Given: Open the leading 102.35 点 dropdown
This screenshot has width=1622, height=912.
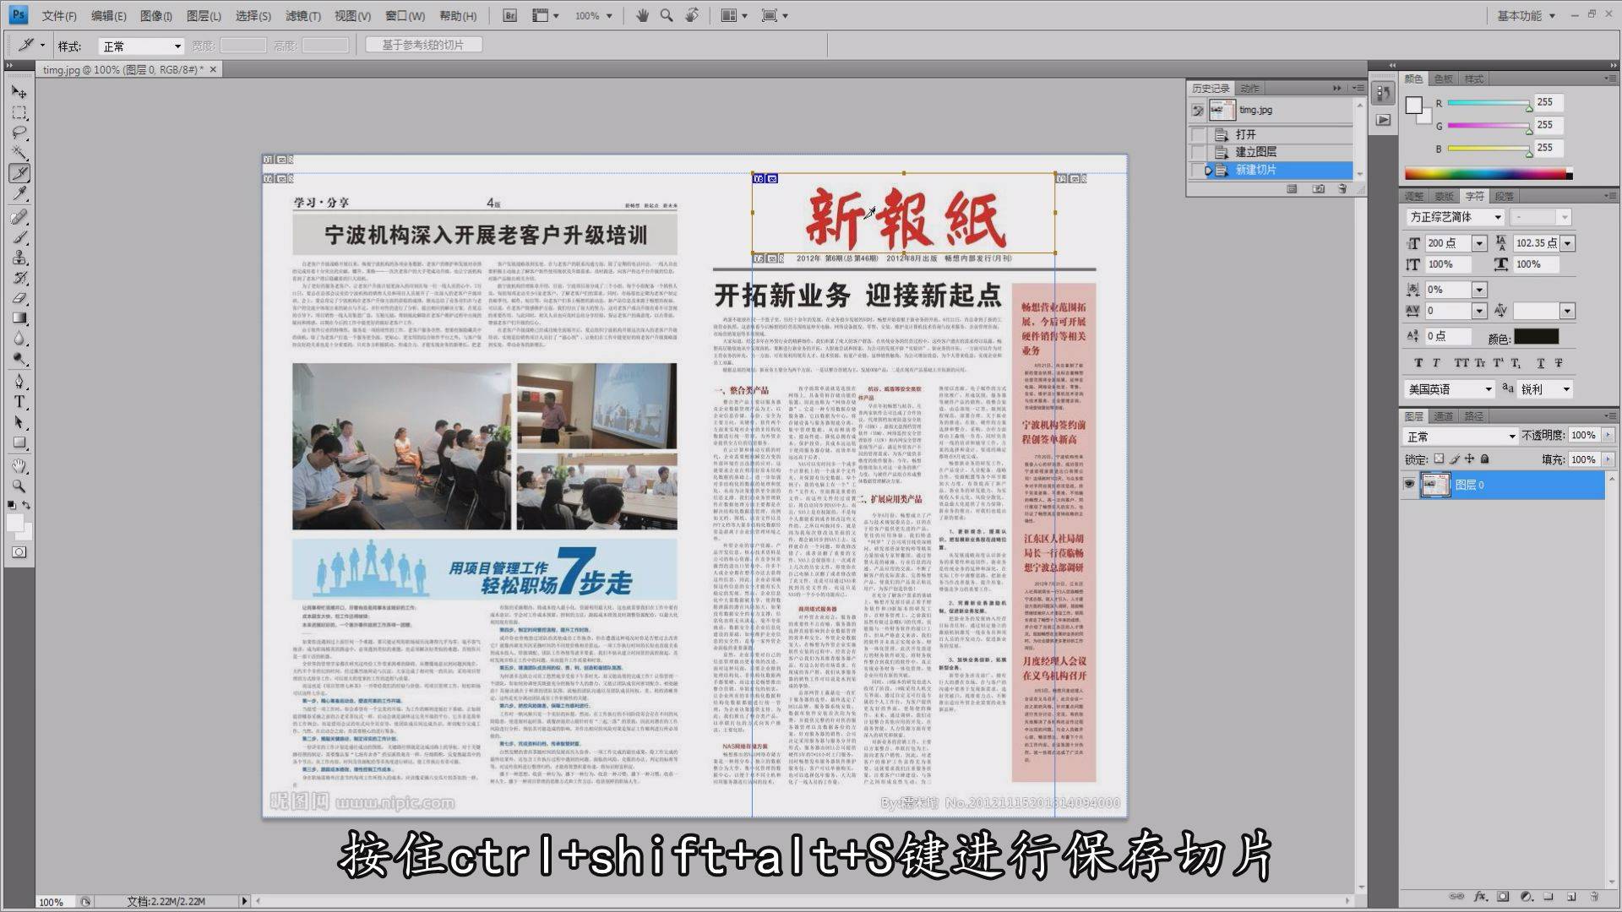Looking at the screenshot, I should click(1567, 243).
